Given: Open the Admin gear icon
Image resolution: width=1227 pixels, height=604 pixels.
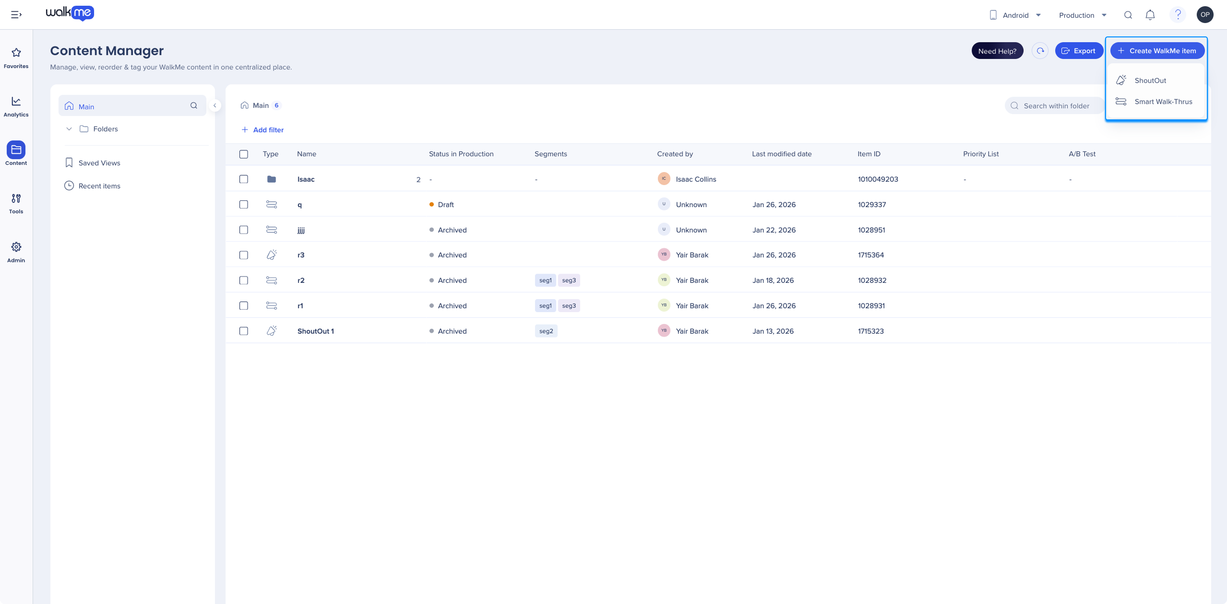Looking at the screenshot, I should (x=16, y=247).
